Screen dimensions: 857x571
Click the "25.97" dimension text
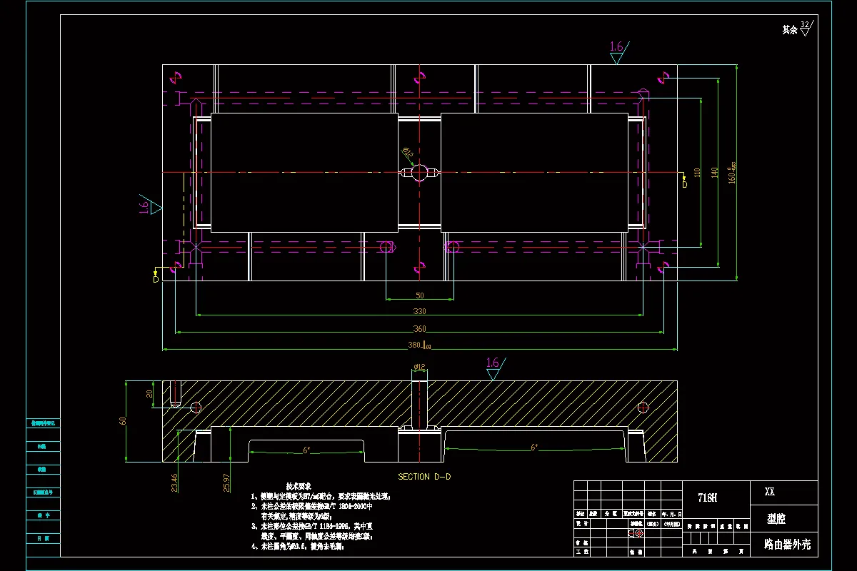point(227,482)
